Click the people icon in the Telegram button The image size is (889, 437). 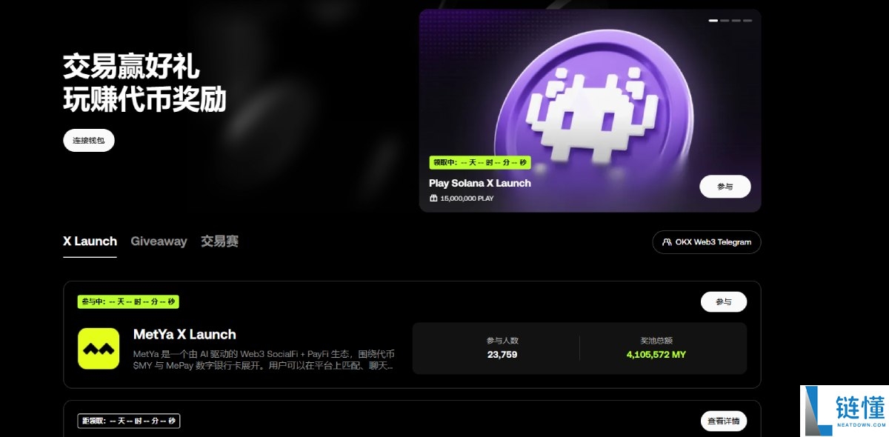[x=667, y=242]
